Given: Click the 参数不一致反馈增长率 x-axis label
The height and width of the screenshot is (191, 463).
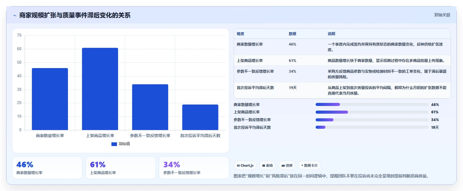Looking at the screenshot, I should tap(150, 136).
